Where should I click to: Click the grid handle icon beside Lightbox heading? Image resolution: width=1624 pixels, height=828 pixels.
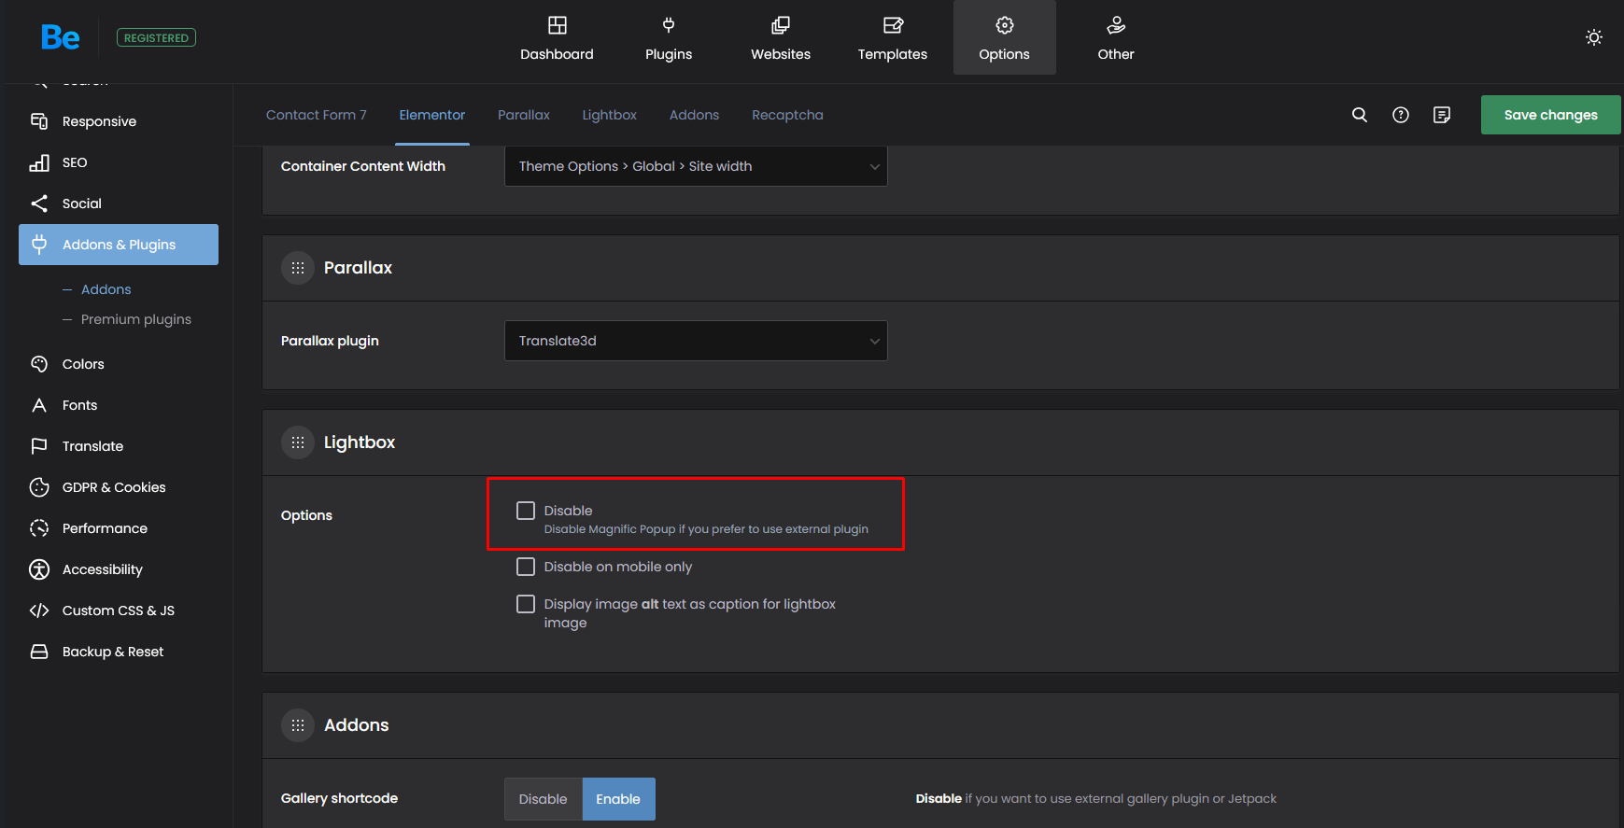tap(298, 442)
